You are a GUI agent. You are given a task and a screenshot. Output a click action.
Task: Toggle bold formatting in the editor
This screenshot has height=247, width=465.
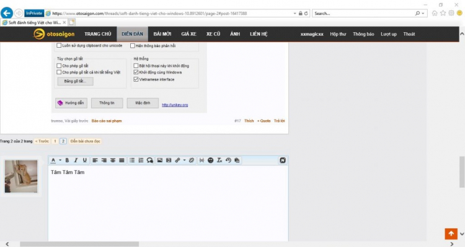[68, 160]
